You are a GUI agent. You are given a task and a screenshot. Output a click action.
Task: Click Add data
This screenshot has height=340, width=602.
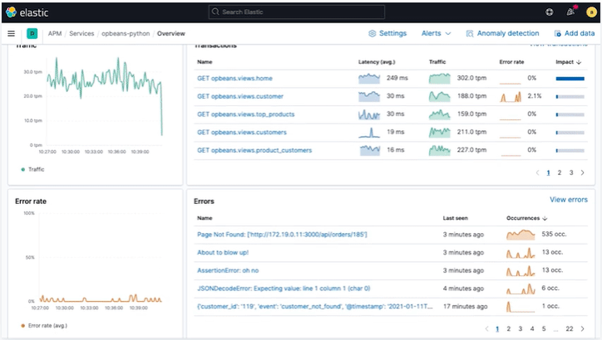(574, 33)
